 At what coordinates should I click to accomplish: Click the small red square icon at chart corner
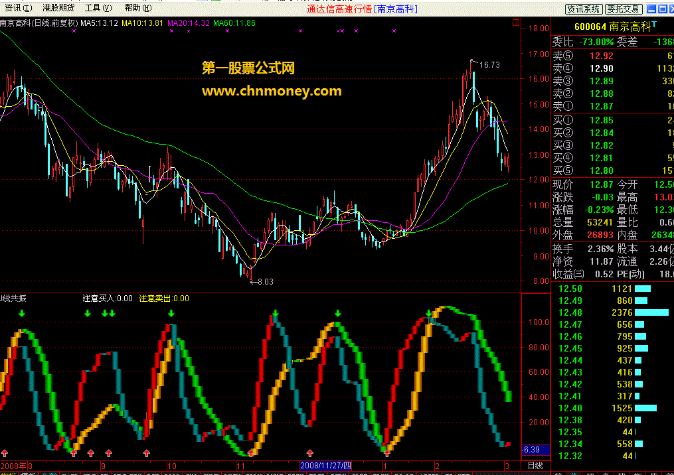[516, 23]
